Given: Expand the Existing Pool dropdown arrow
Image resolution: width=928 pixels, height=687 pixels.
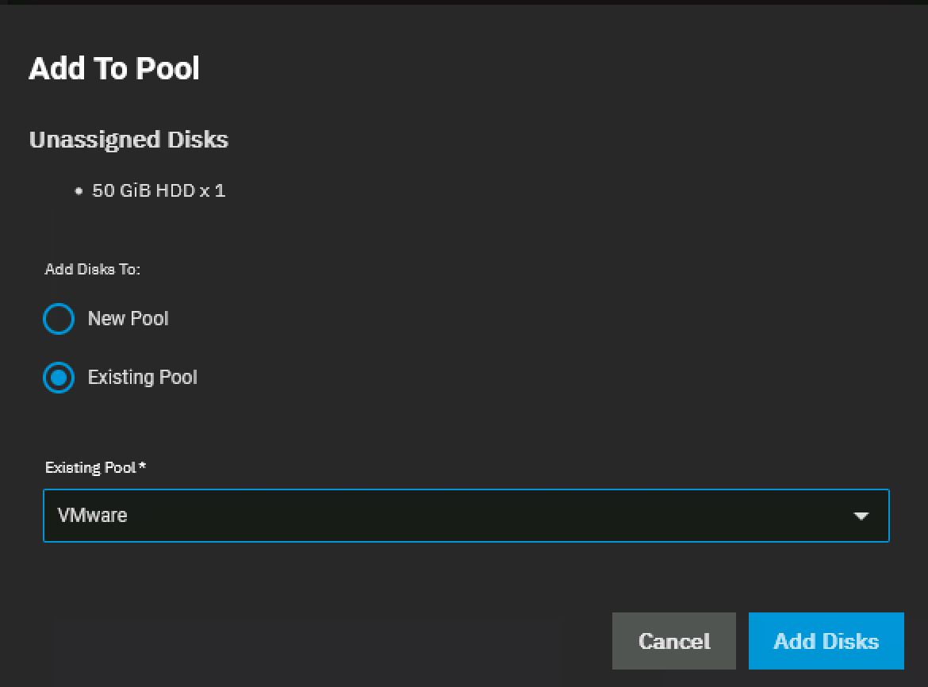Looking at the screenshot, I should (861, 516).
